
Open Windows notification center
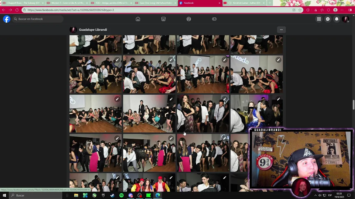pyautogui.click(x=349, y=195)
